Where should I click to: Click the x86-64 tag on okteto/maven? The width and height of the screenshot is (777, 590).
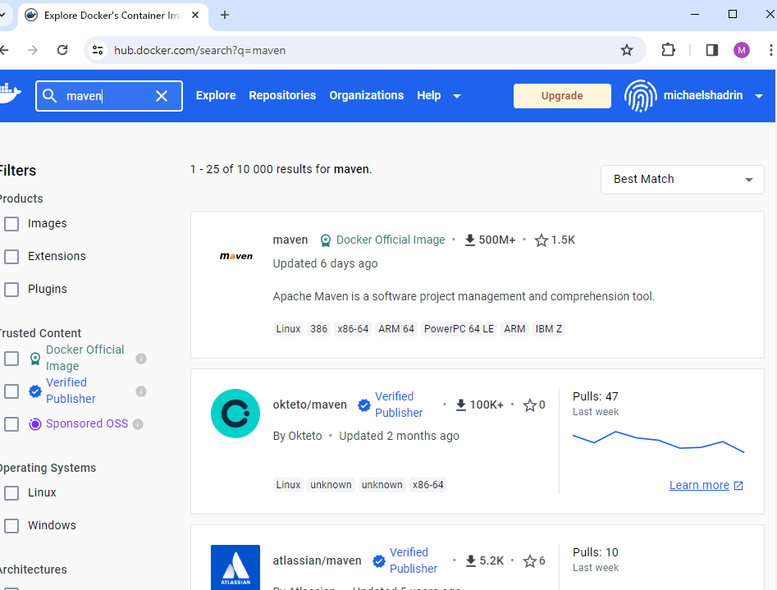(x=428, y=484)
